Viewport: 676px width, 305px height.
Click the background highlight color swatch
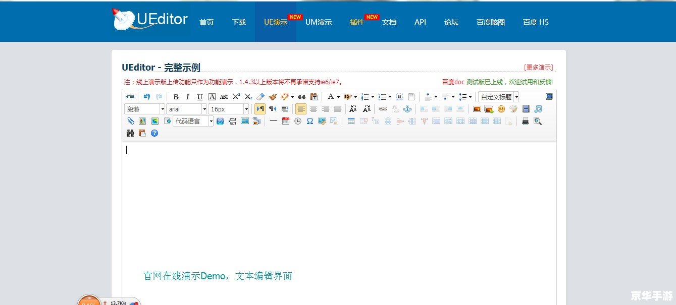348,97
